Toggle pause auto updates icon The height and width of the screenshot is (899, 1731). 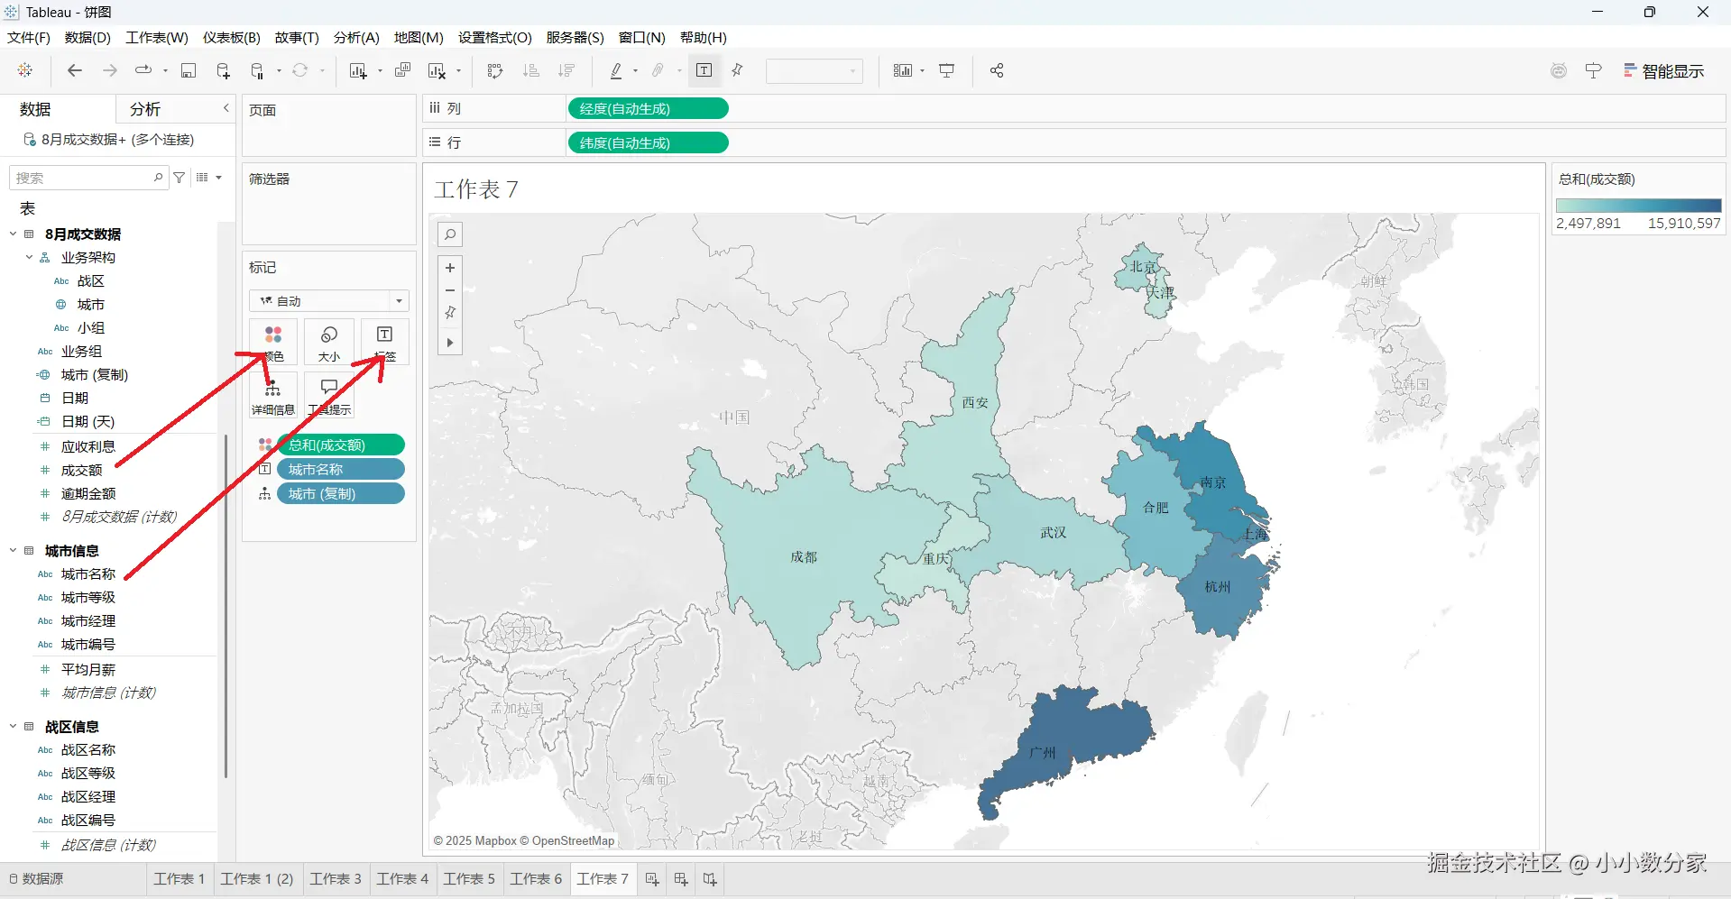click(x=258, y=70)
